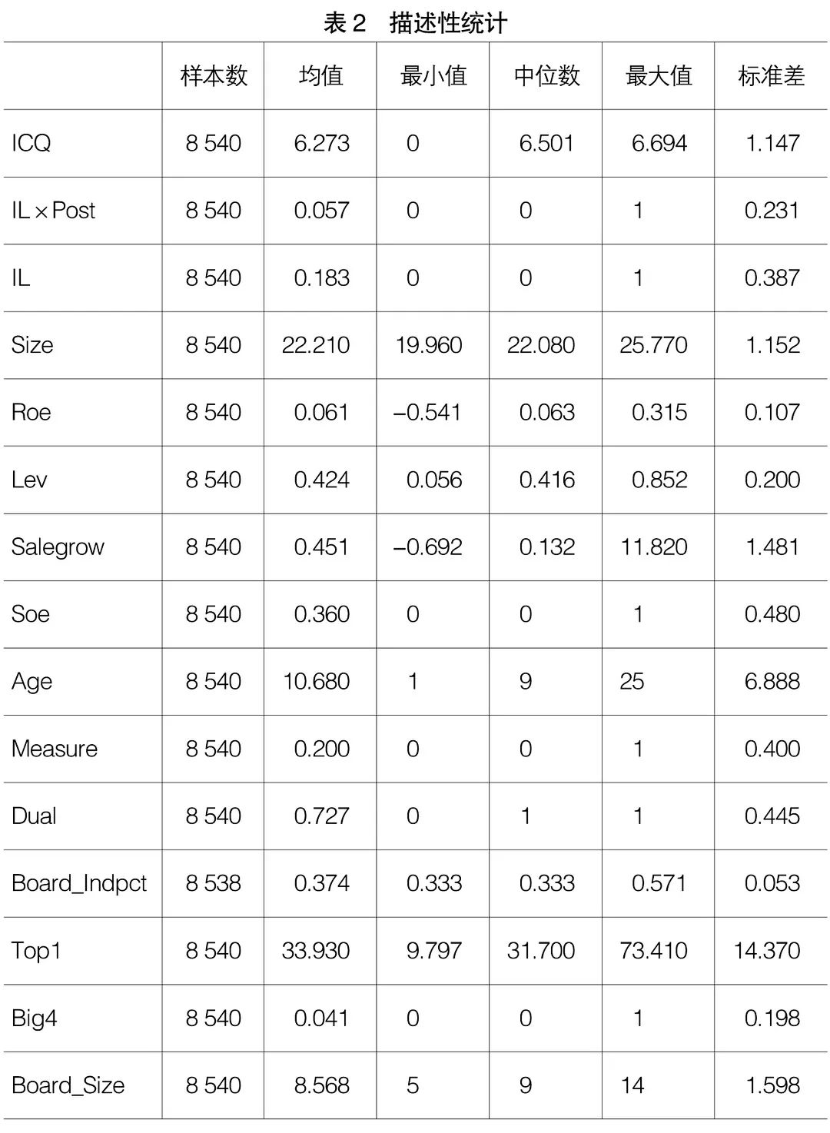Click the 均值 column header
The width and height of the screenshot is (830, 1133).
pyautogui.click(x=320, y=76)
